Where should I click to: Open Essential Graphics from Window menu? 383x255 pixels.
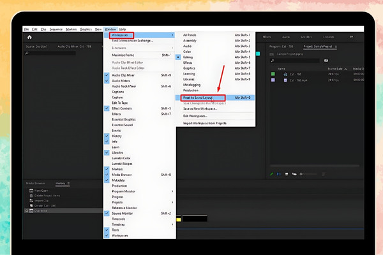pyautogui.click(x=139, y=119)
